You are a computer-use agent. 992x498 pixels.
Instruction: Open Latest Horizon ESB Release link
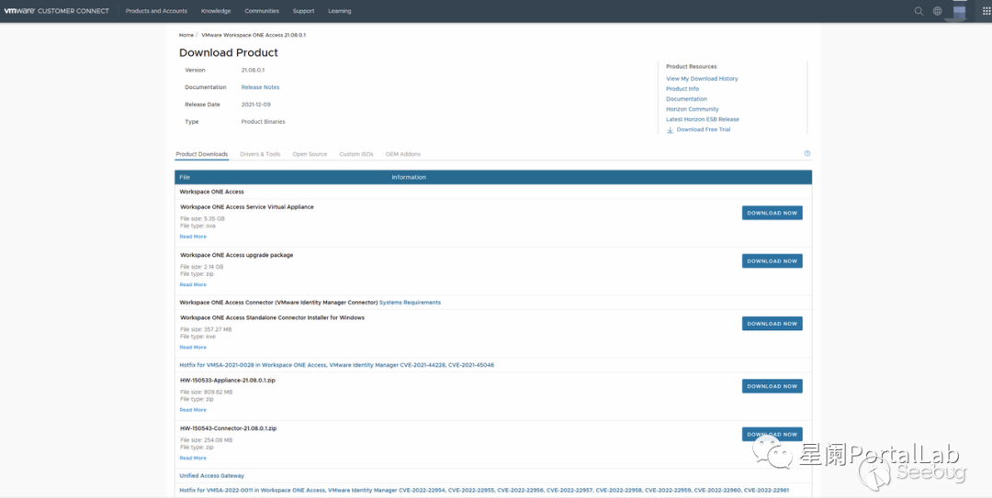pos(703,119)
